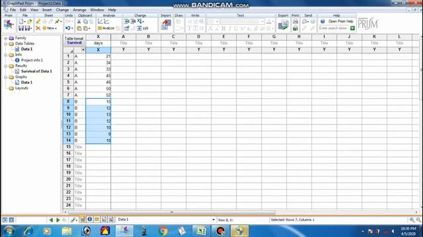This screenshot has width=423, height=237.
Task: Click the Analyze button
Action: tap(106, 28)
